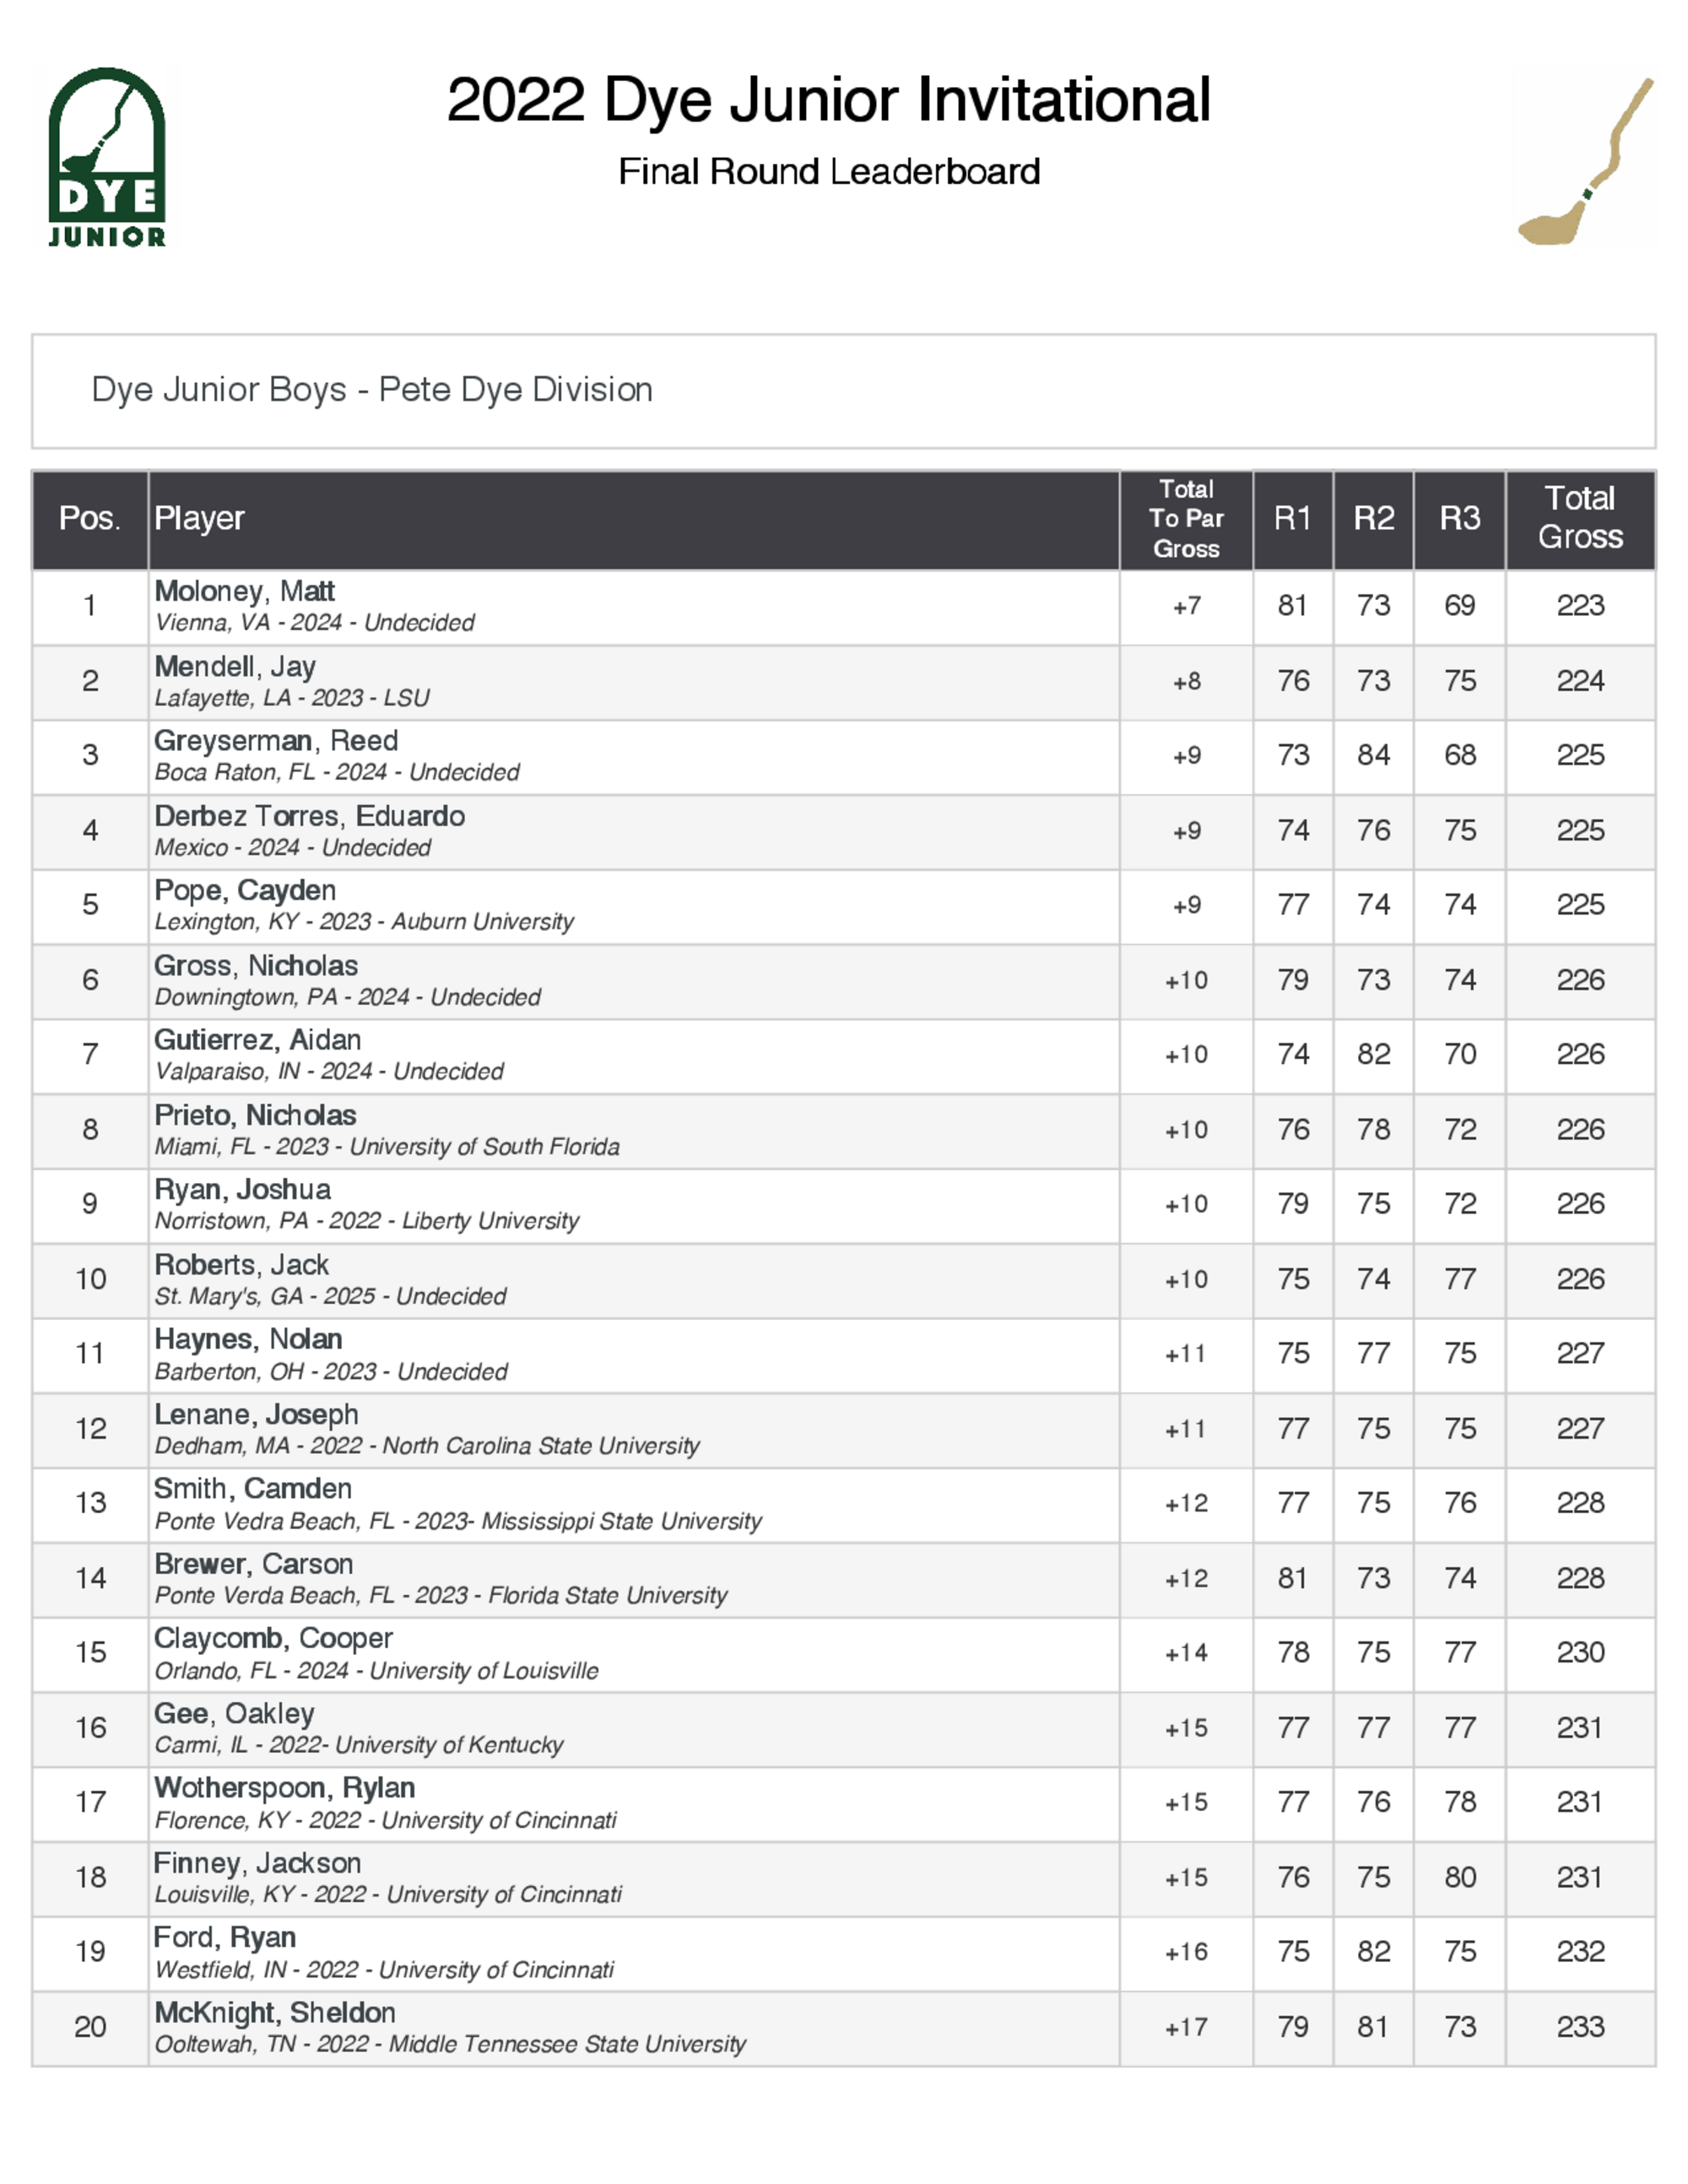
Task: Select player Moloney, Matt
Action: coord(244,592)
